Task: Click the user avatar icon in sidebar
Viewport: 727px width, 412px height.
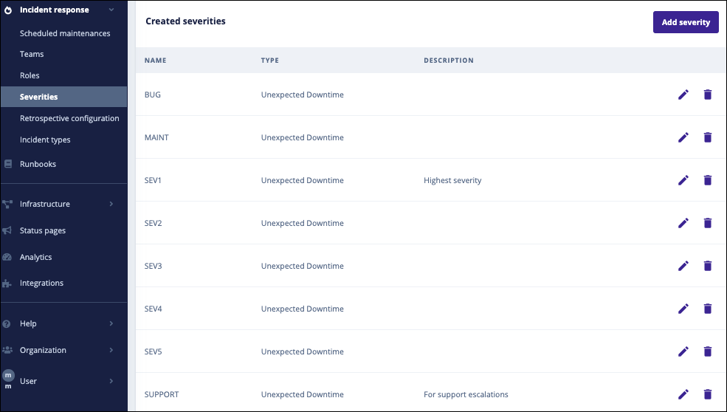Action: (x=9, y=376)
